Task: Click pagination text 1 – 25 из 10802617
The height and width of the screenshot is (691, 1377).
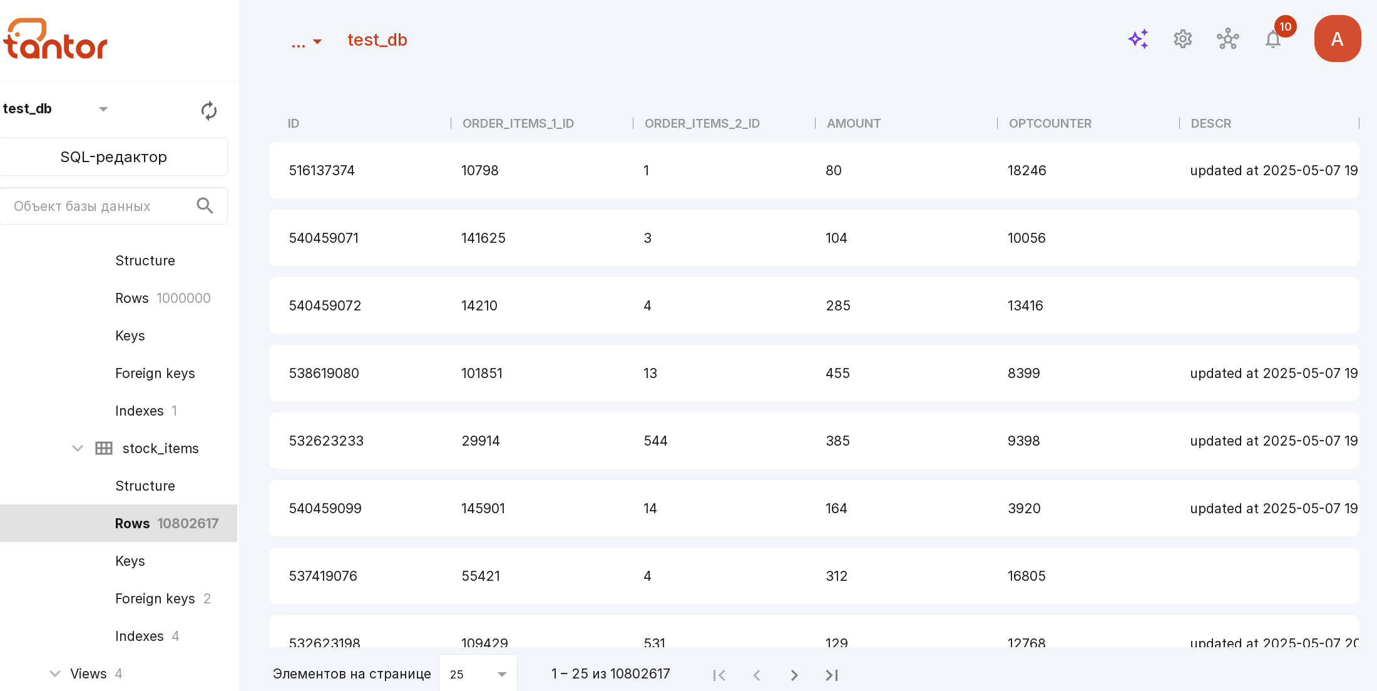Action: click(x=611, y=673)
